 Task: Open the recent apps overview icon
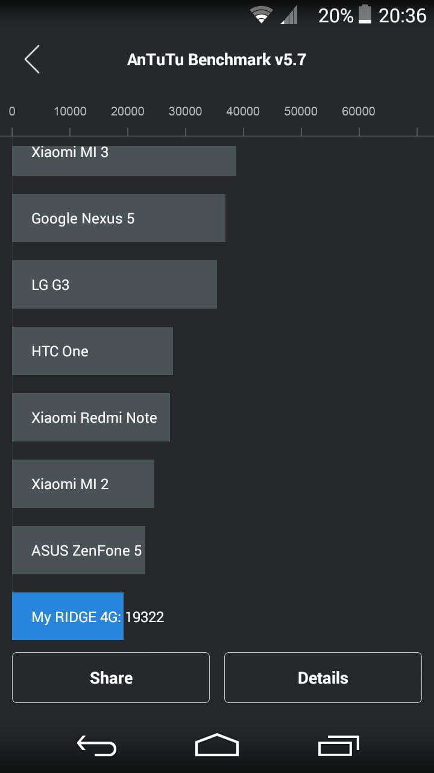tap(338, 746)
